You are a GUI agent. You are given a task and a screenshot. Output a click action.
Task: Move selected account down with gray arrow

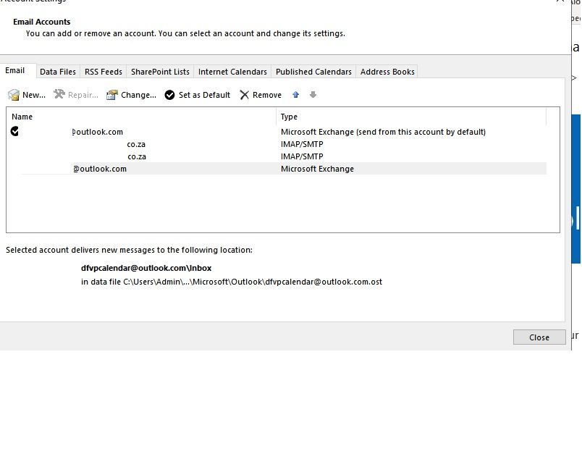coord(313,95)
